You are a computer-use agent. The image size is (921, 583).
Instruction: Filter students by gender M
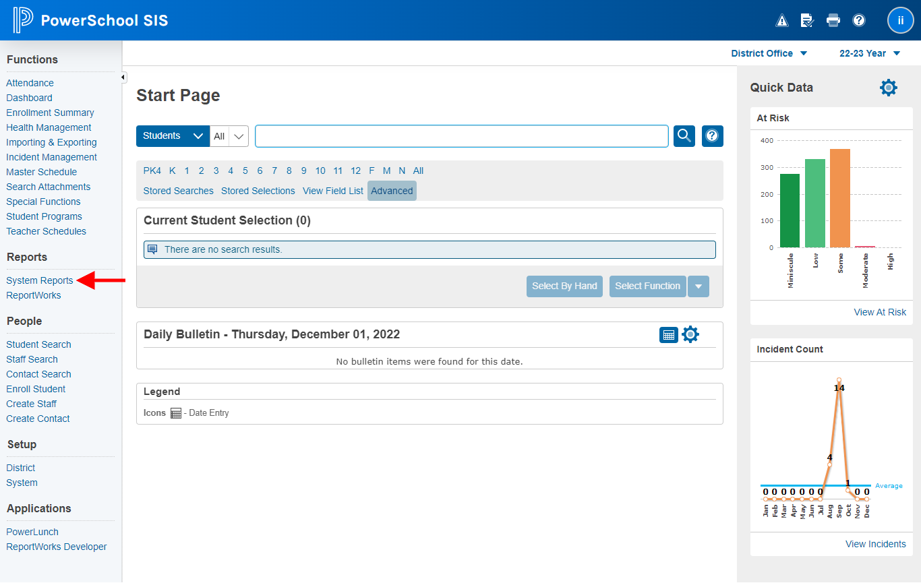point(386,171)
